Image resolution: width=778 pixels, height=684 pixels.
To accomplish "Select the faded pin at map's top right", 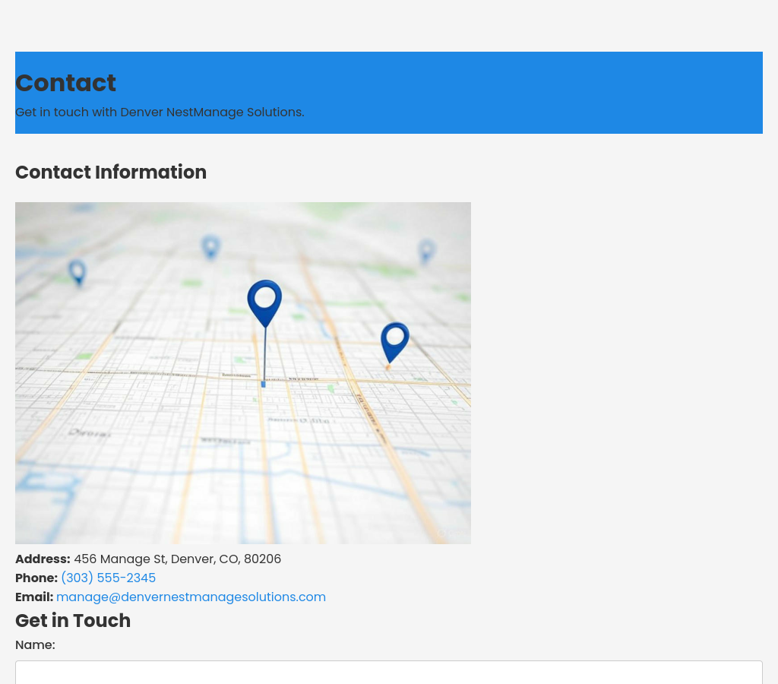I will pyautogui.click(x=426, y=250).
